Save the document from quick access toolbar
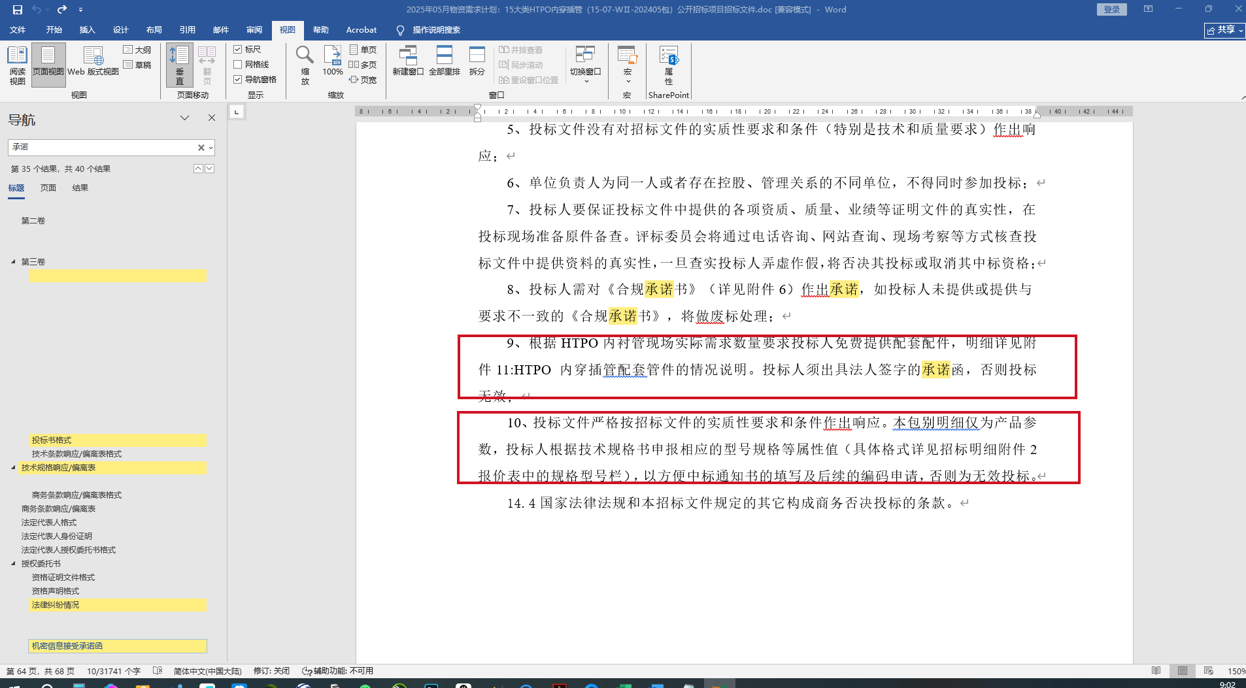Viewport: 1246px width, 688px height. coord(18,10)
